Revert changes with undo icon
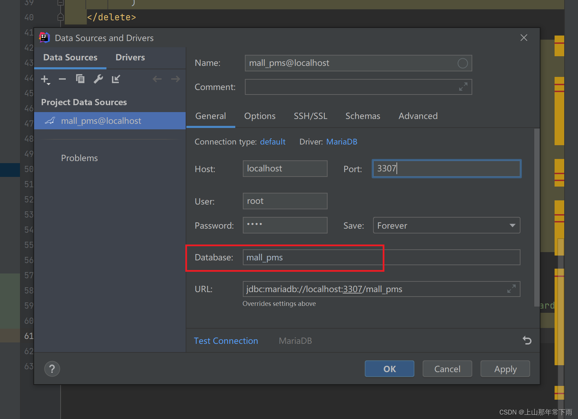Screen dimensions: 578x419 click(527, 341)
